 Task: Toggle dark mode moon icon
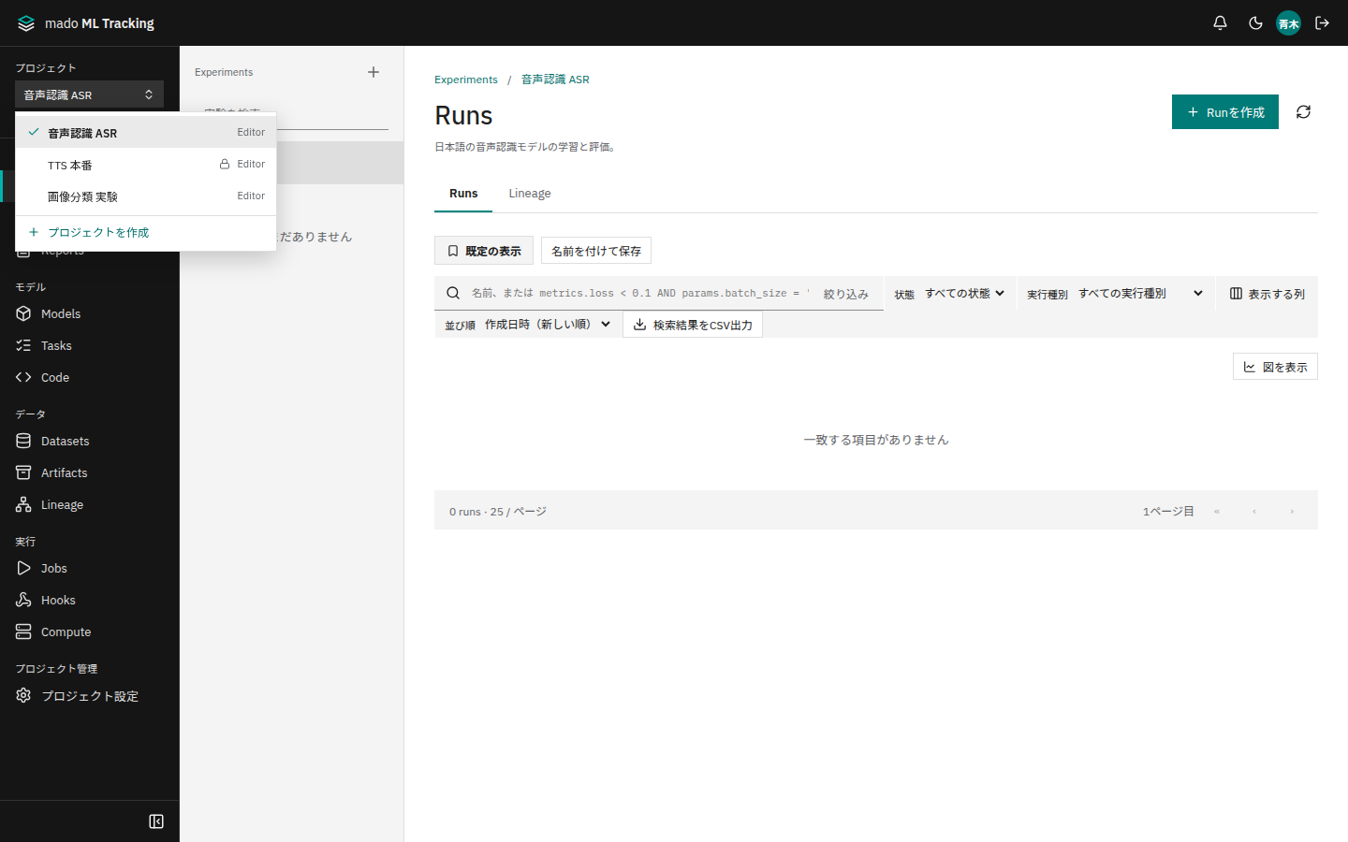1255,22
